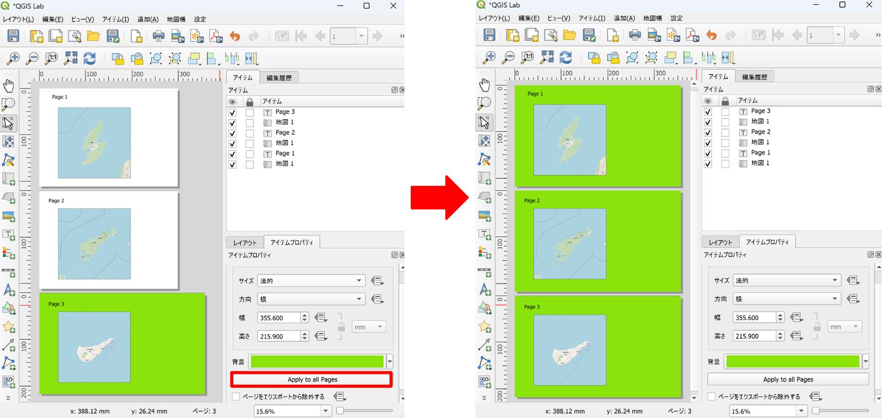Undo last action in left window toolbar
This screenshot has height=418, width=882.
(235, 36)
